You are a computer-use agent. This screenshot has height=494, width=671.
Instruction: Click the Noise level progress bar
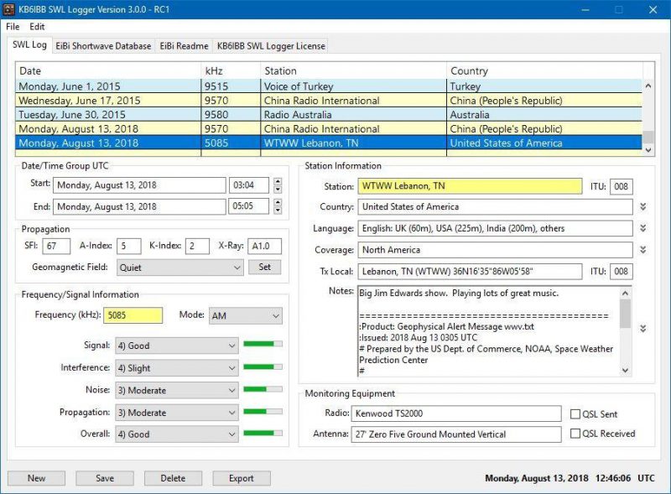coord(263,388)
